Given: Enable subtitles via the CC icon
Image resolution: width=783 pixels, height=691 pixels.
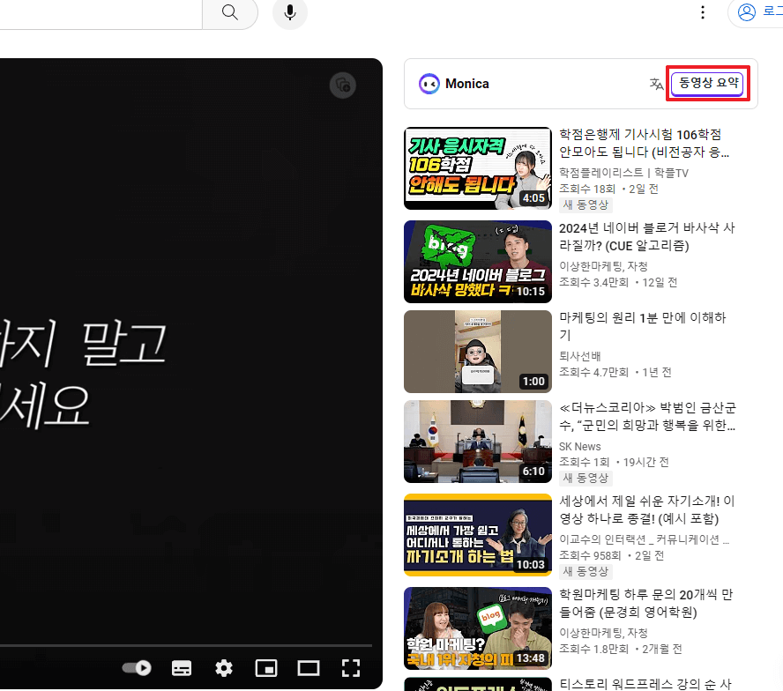Looking at the screenshot, I should point(182,668).
